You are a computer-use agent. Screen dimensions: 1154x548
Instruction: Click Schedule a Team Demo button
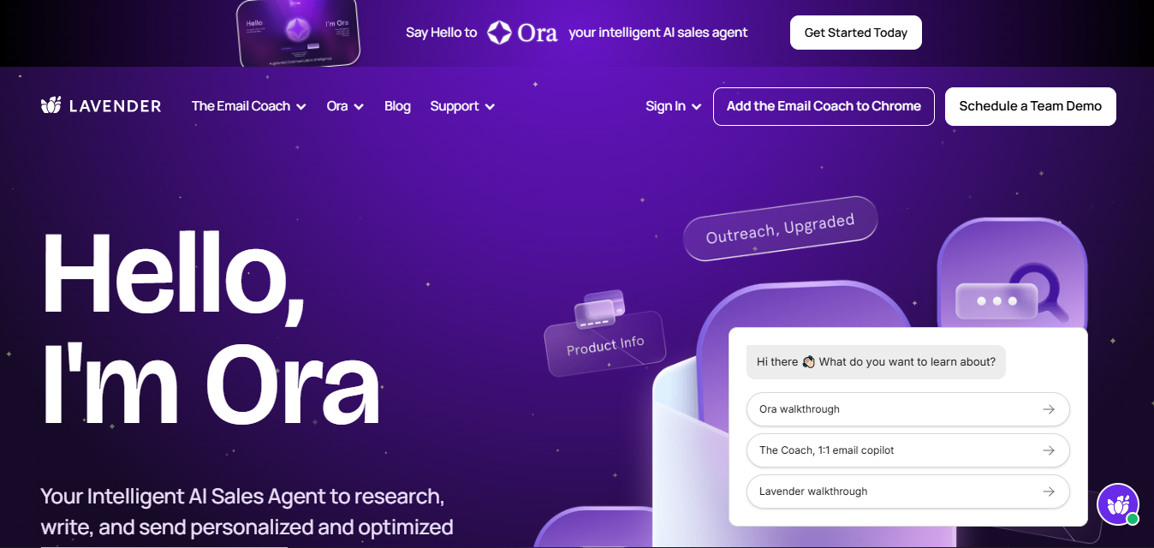[x=1031, y=106]
